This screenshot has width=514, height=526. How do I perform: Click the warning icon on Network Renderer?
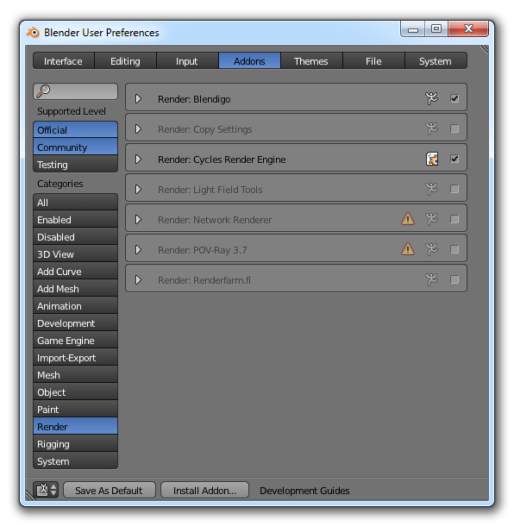(x=408, y=219)
